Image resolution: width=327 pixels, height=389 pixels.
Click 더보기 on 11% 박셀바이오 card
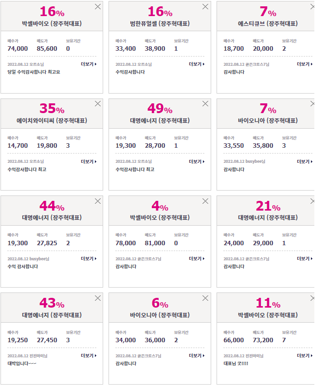pos(305,355)
